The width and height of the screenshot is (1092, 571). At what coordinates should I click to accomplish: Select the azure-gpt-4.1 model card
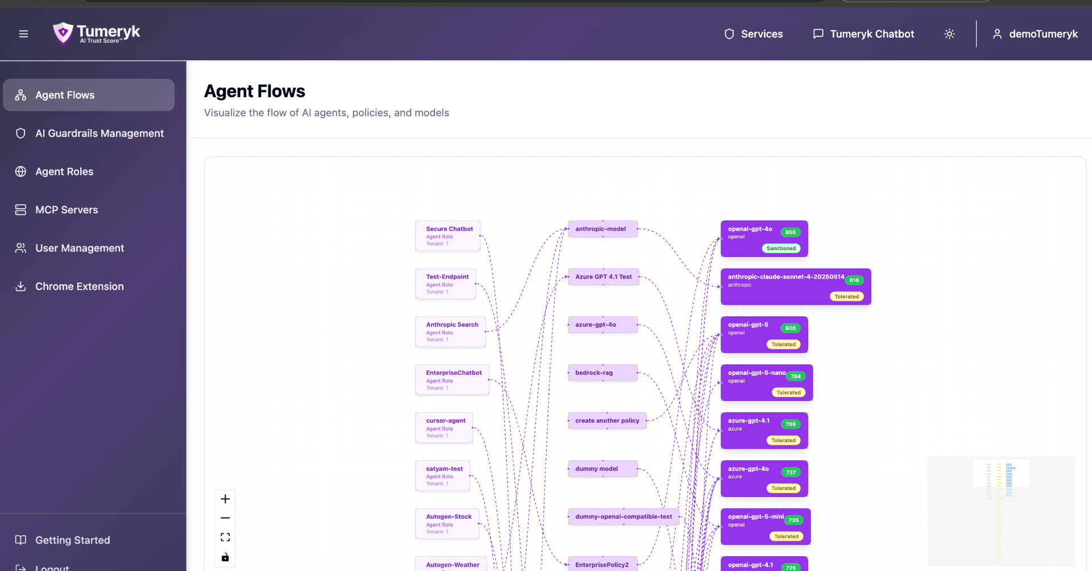(764, 431)
